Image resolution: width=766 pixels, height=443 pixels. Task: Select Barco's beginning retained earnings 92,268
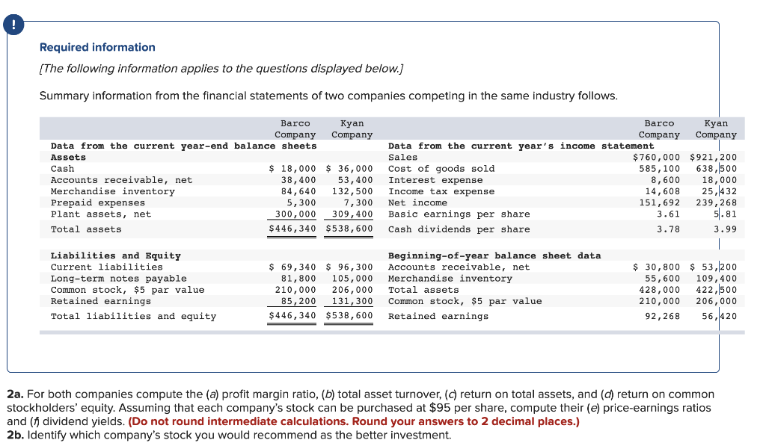coord(663,316)
